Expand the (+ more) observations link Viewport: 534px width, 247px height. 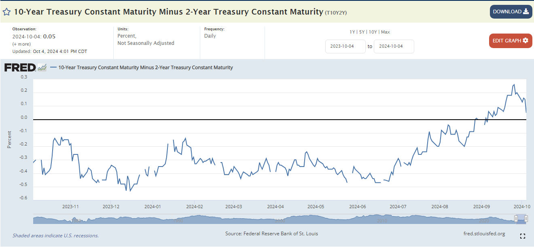[x=21, y=44]
